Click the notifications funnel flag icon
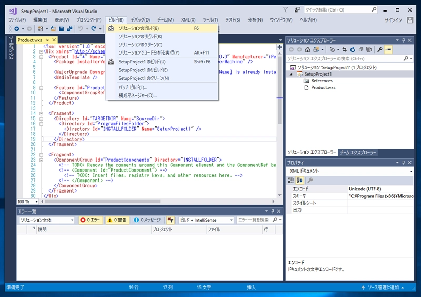Image resolution: width=421 pixels, height=297 pixels. pos(285,10)
